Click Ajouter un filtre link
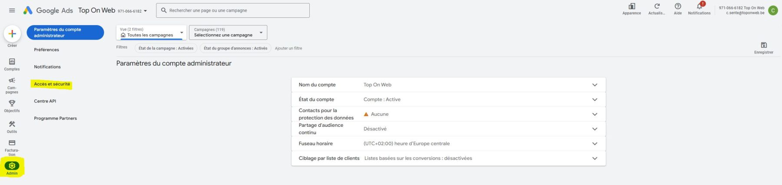The image size is (782, 185). click(288, 48)
